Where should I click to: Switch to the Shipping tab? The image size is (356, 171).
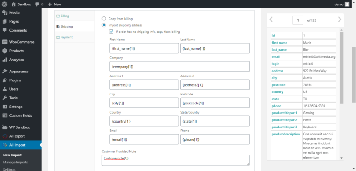coord(74,27)
